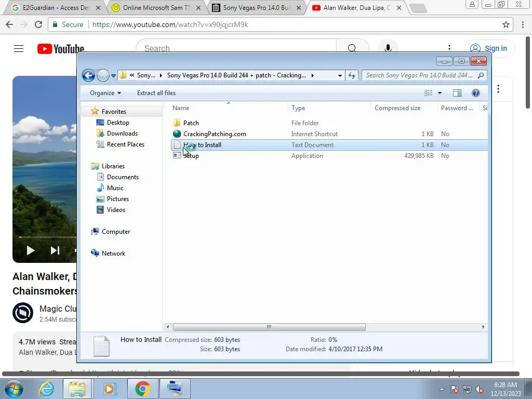Click the horizontal scrollbar left arrow
Viewport: 532px width, 399px height.
click(168, 327)
